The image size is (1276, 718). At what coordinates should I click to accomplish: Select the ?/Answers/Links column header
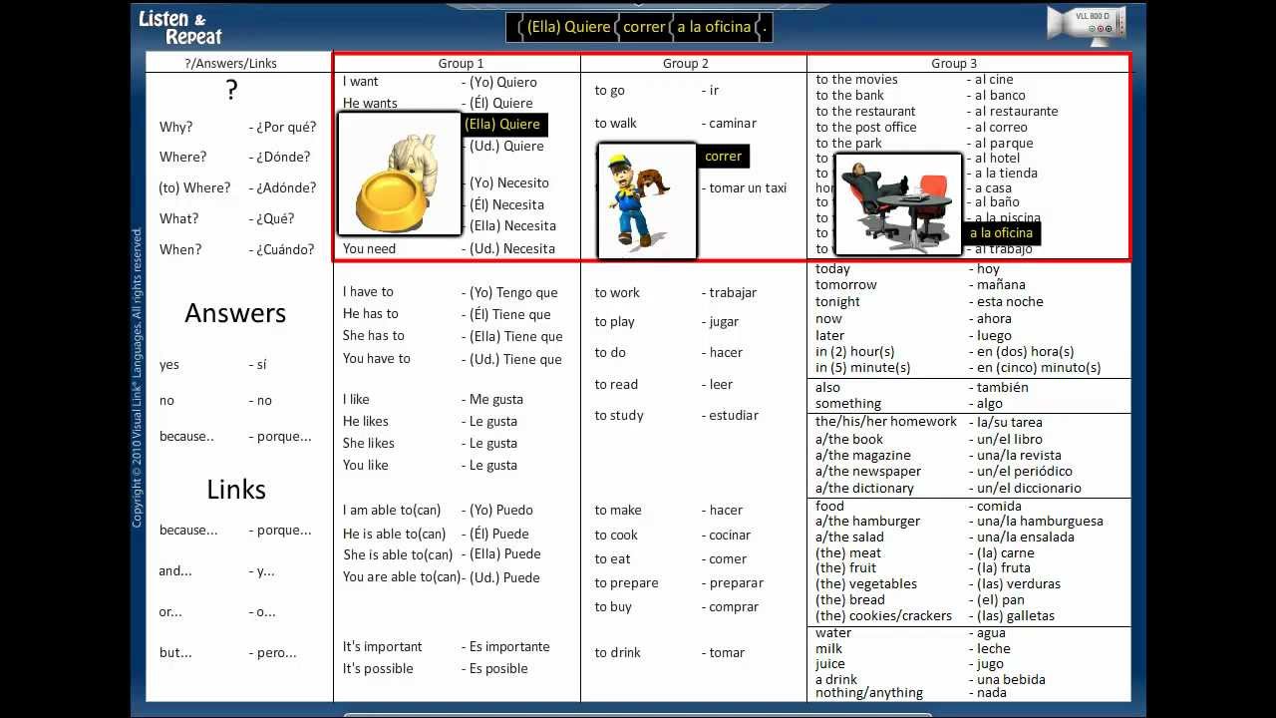pos(231,63)
